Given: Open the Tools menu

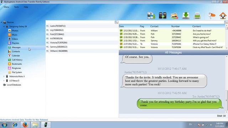Looking at the screenshot, I should point(16,7).
